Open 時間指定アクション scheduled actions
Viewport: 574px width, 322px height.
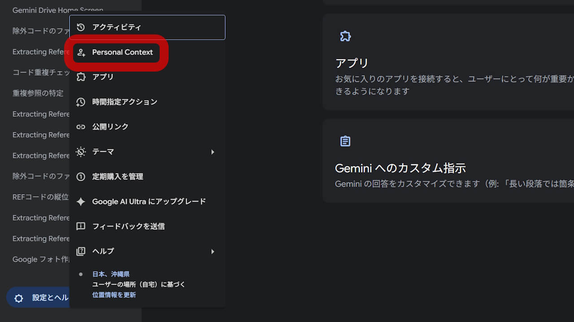[x=147, y=102]
